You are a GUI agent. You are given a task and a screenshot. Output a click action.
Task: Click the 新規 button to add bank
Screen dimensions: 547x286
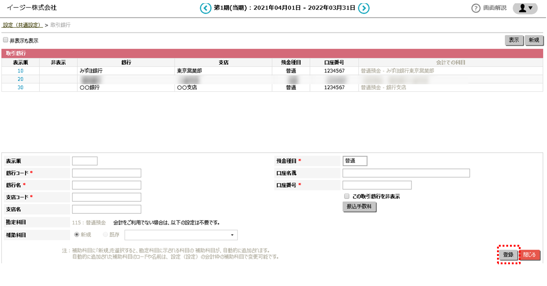534,40
